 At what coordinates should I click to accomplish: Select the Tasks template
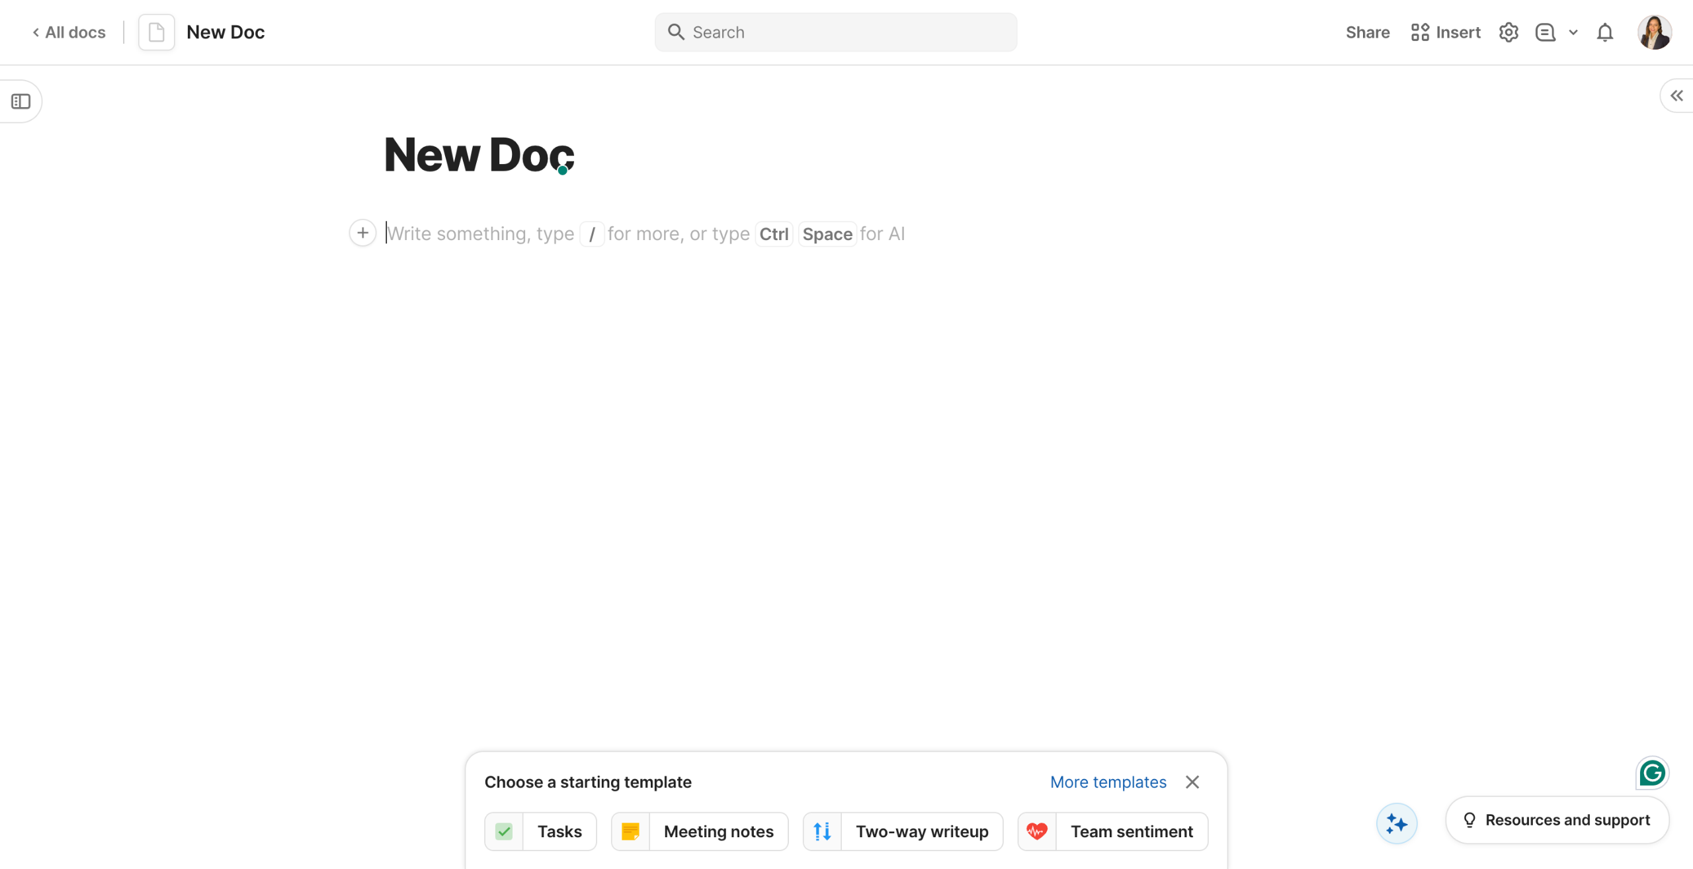pos(540,831)
